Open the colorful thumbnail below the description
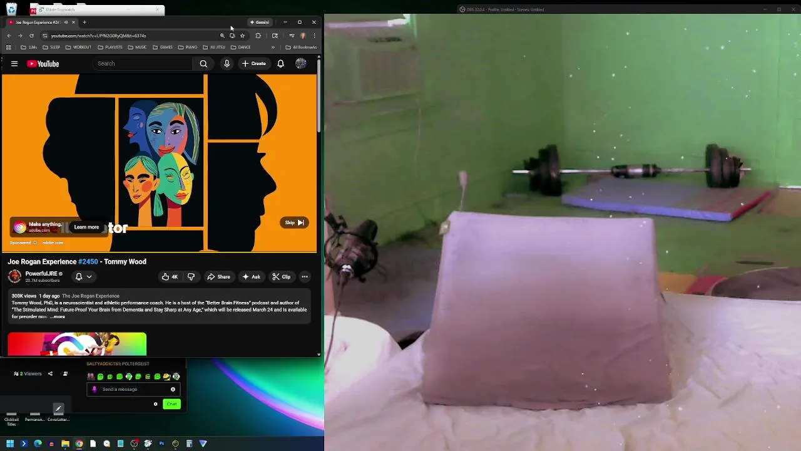This screenshot has height=451, width=801. pyautogui.click(x=77, y=344)
